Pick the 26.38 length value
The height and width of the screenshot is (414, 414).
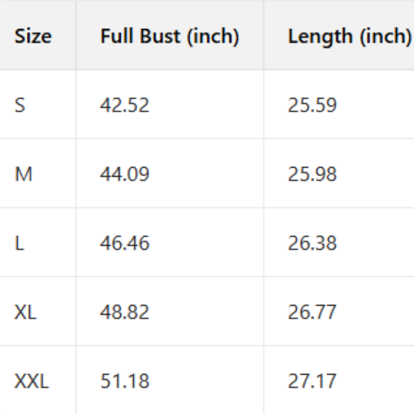(313, 244)
